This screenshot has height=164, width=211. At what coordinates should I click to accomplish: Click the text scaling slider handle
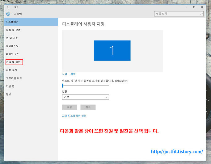63,86
